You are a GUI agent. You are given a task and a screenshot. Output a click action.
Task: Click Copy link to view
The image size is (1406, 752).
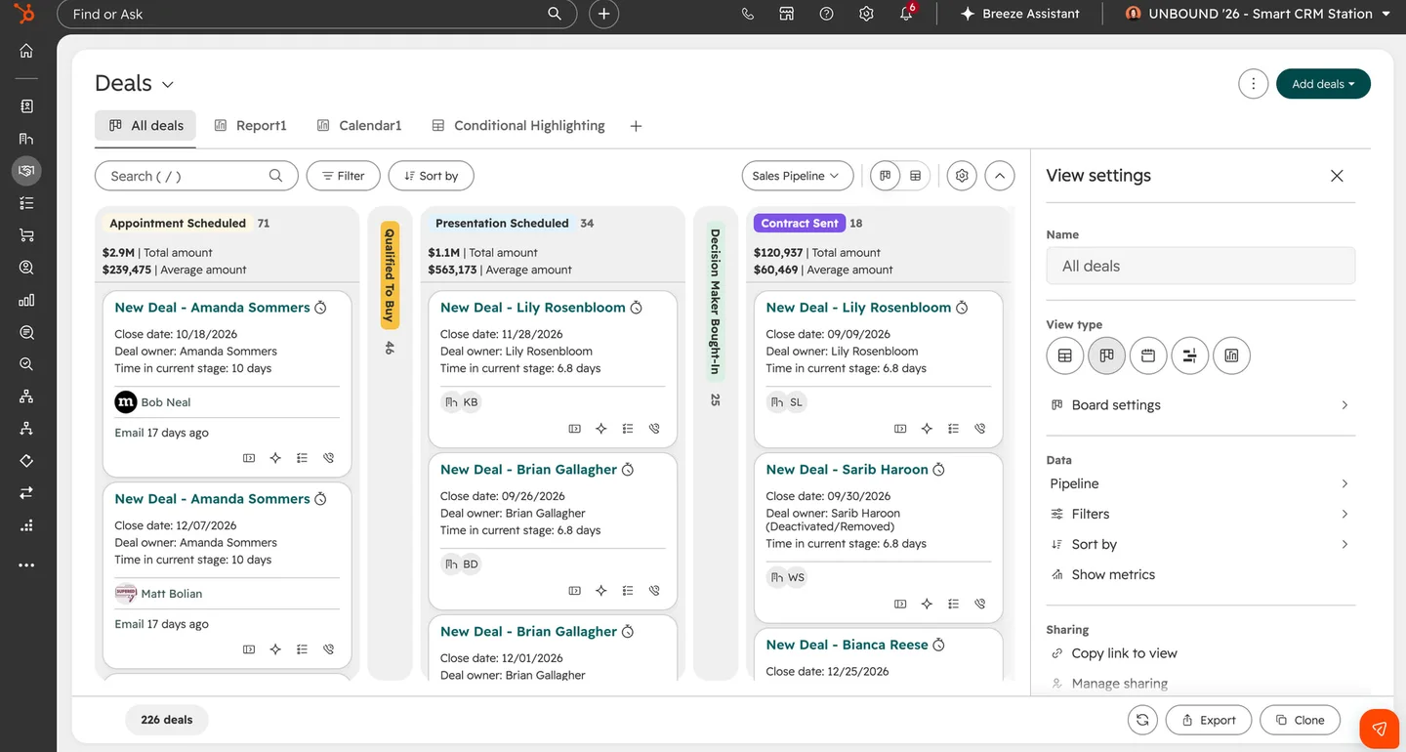(x=1124, y=653)
